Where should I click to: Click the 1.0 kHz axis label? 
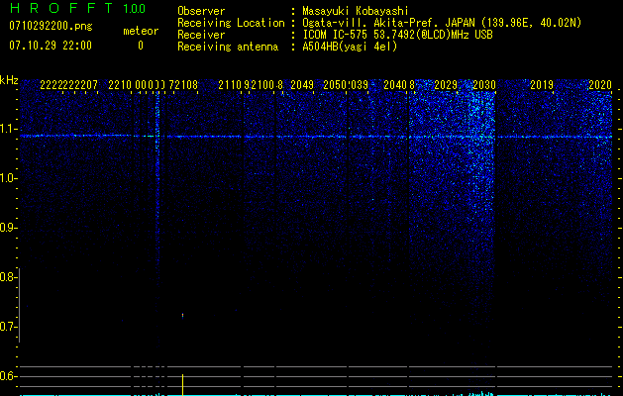[9, 178]
